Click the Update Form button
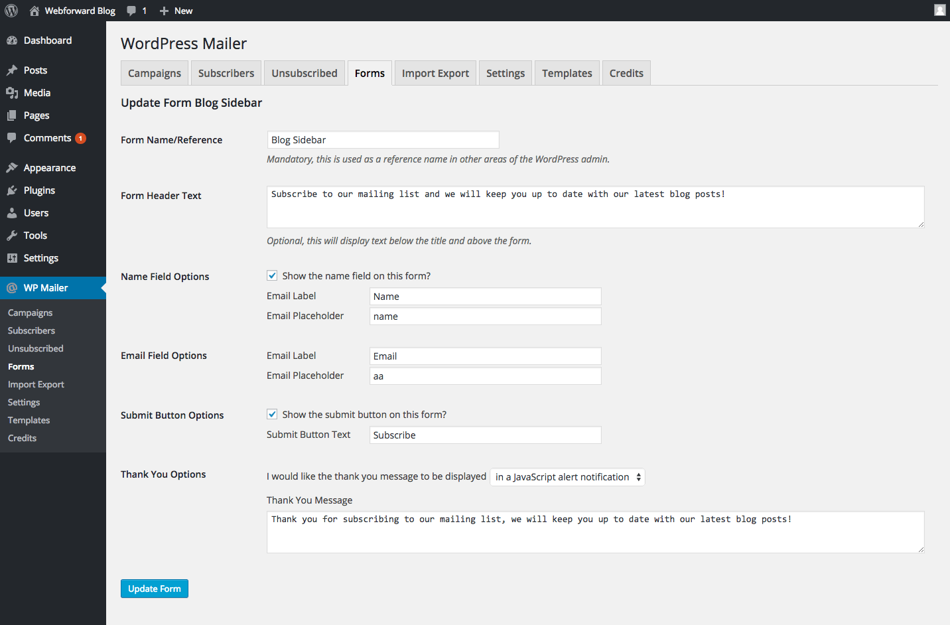This screenshot has height=625, width=950. click(155, 589)
